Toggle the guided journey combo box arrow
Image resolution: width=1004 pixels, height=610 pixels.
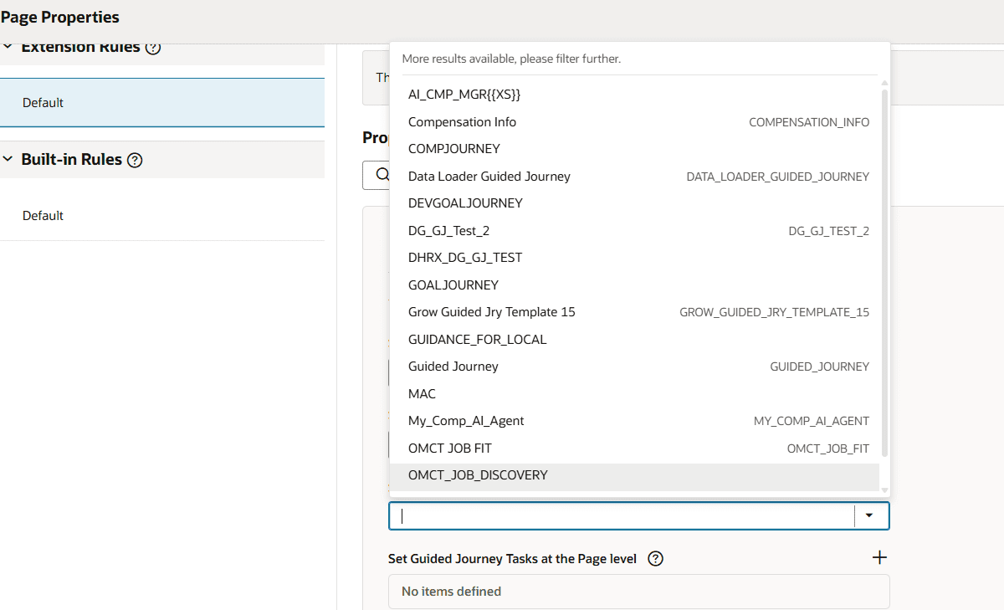pyautogui.click(x=870, y=516)
